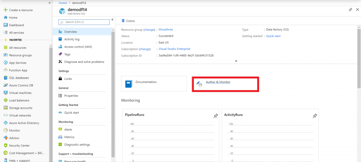This screenshot has height=162, width=361.
Task: Click the Author & Monitor link
Action: coord(218,82)
